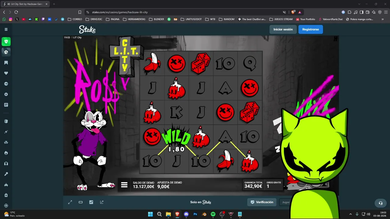The width and height of the screenshot is (390, 219).
Task: Open YouTube bookmark icon
Action: pyautogui.click(x=23, y=19)
